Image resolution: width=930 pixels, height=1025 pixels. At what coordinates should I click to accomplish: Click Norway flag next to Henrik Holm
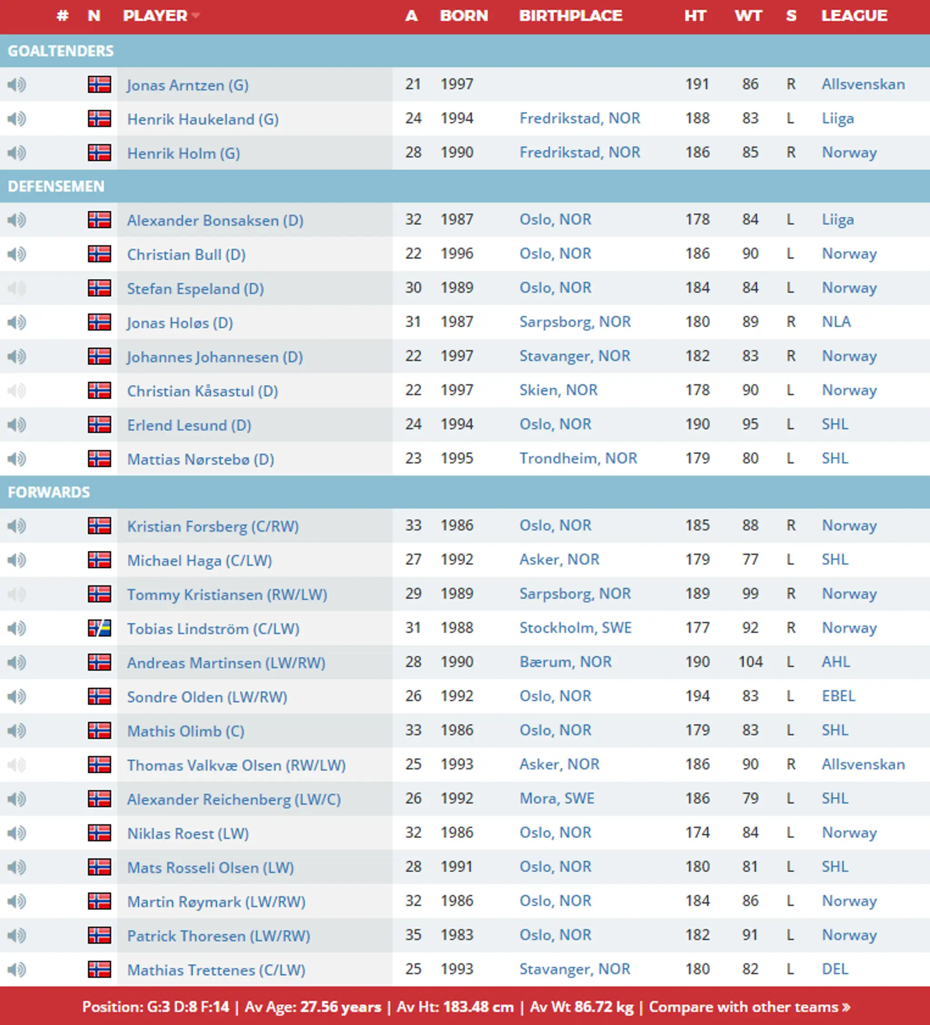coord(99,153)
